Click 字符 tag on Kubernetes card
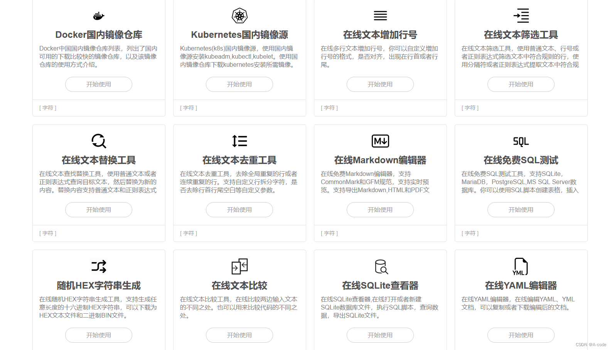 click(x=189, y=108)
